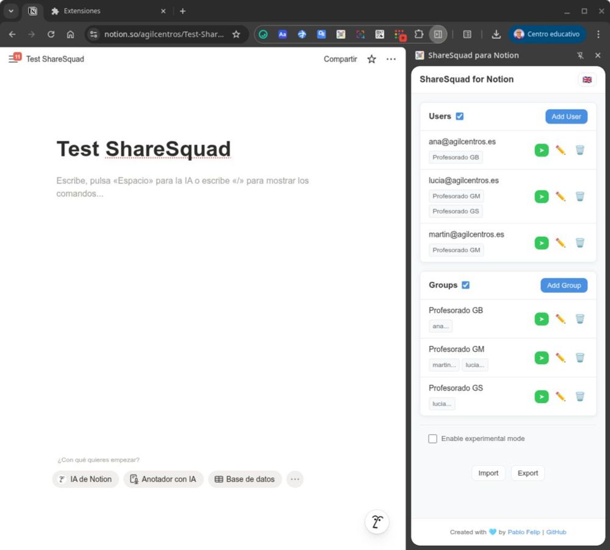Click the browser address bar URL
The height and width of the screenshot is (550, 610).
pyautogui.click(x=163, y=34)
